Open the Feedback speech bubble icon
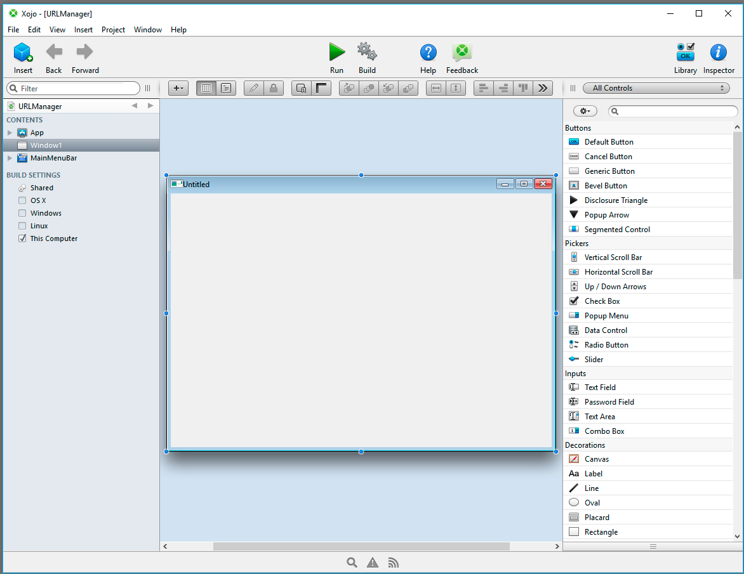The height and width of the screenshot is (574, 744). click(x=462, y=52)
